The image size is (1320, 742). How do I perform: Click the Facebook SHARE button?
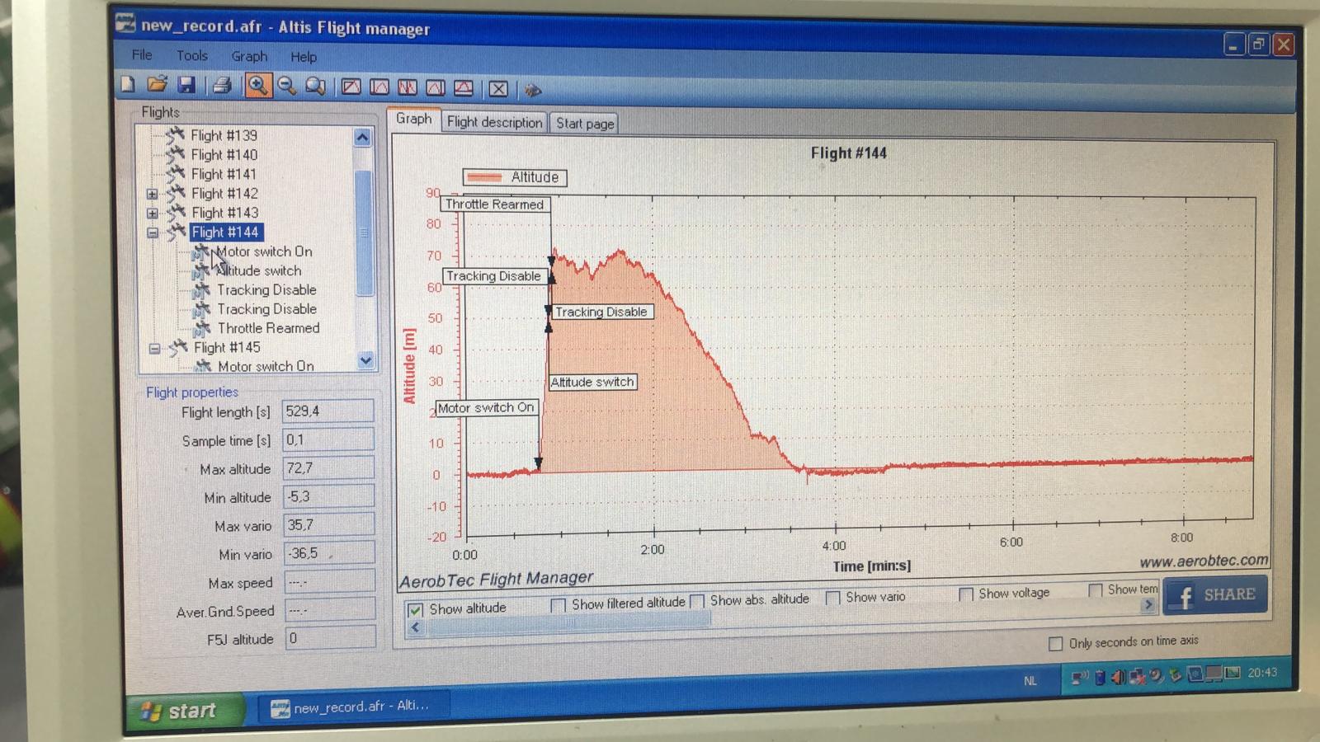pyautogui.click(x=1214, y=595)
